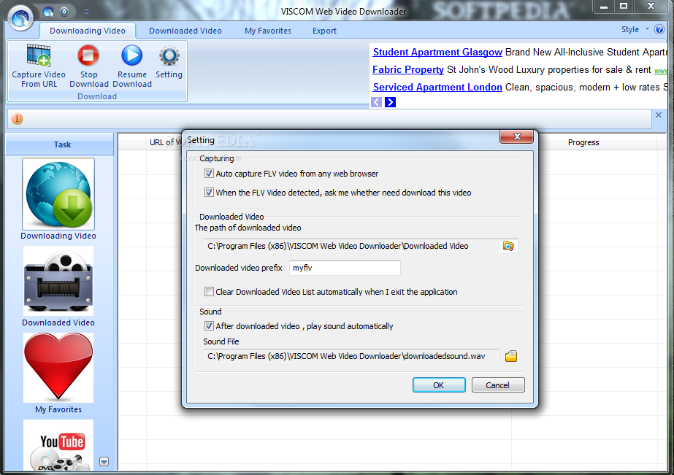
Task: Expand the Task pane overflow arrow
Action: click(x=104, y=462)
